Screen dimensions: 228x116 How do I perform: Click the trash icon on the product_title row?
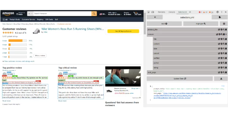226,29
